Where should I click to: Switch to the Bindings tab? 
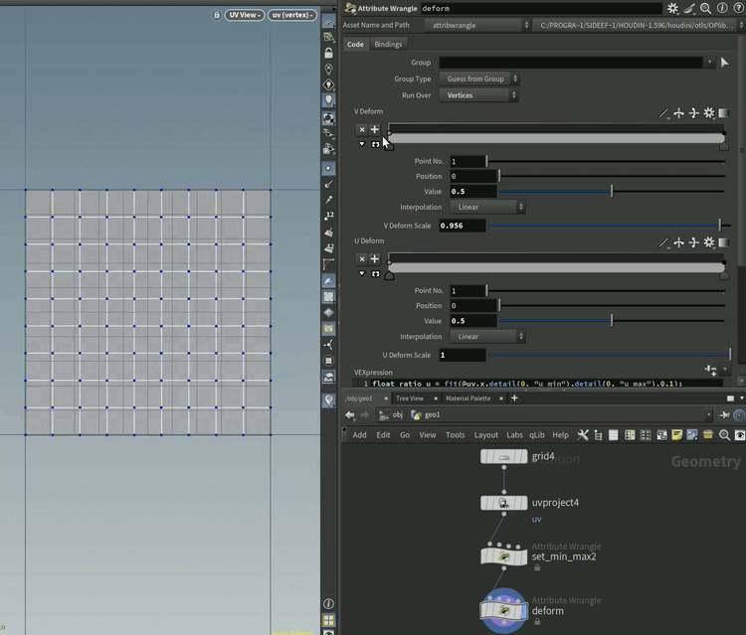388,44
